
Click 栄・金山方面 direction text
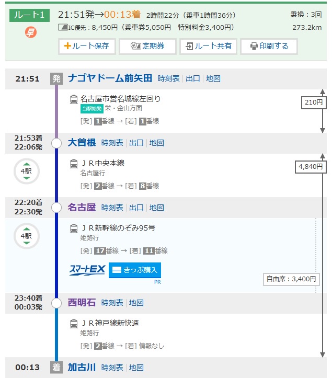[x=123, y=108]
